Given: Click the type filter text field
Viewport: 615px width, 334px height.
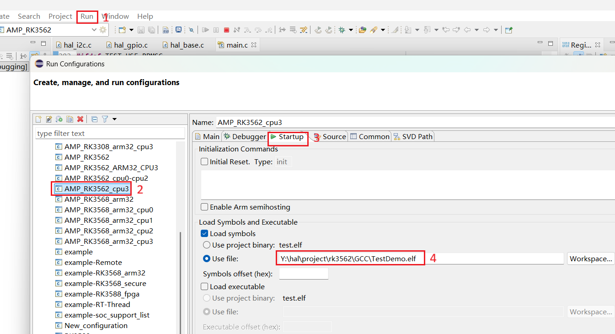Looking at the screenshot, I should [110, 133].
